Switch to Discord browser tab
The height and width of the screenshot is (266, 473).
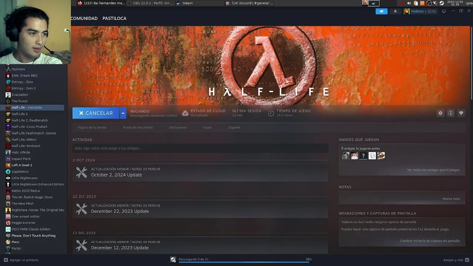[249, 3]
